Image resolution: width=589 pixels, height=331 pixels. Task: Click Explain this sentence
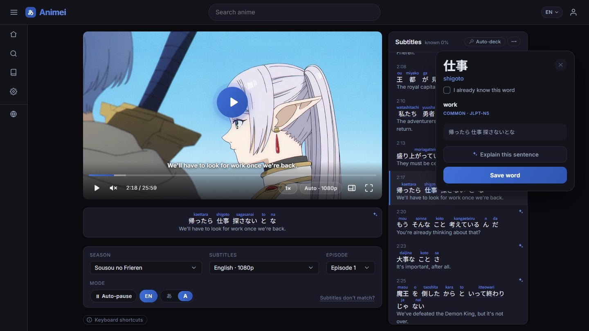(505, 154)
